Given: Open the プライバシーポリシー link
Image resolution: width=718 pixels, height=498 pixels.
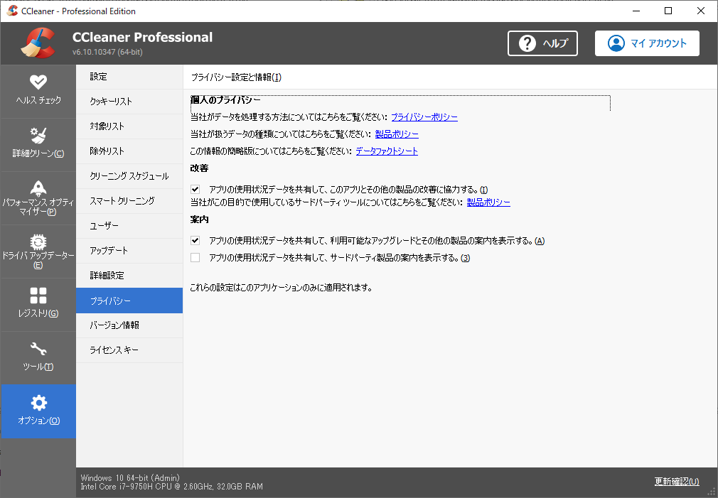Looking at the screenshot, I should click(x=424, y=117).
